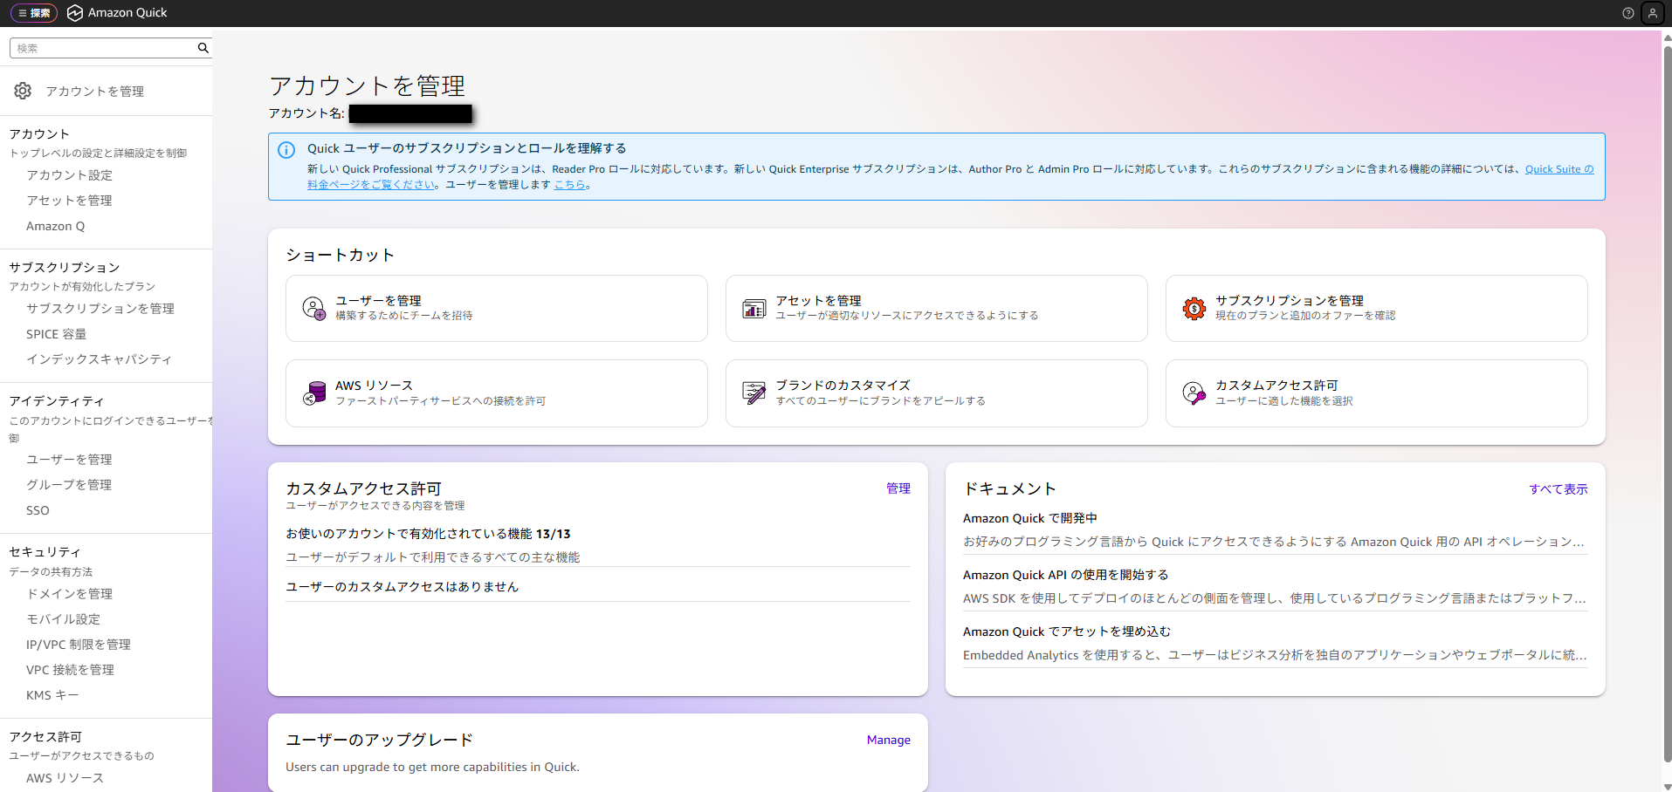1672x792 pixels.
Task: Focus the sidebar 検索 input field
Action: (x=103, y=48)
